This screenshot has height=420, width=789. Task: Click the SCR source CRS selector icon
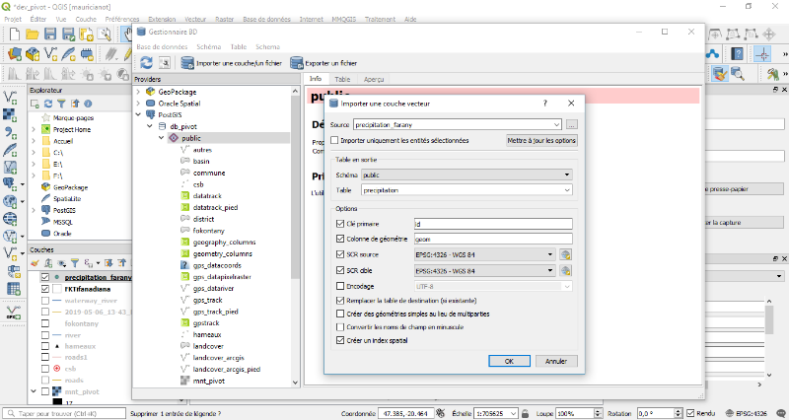[566, 253]
